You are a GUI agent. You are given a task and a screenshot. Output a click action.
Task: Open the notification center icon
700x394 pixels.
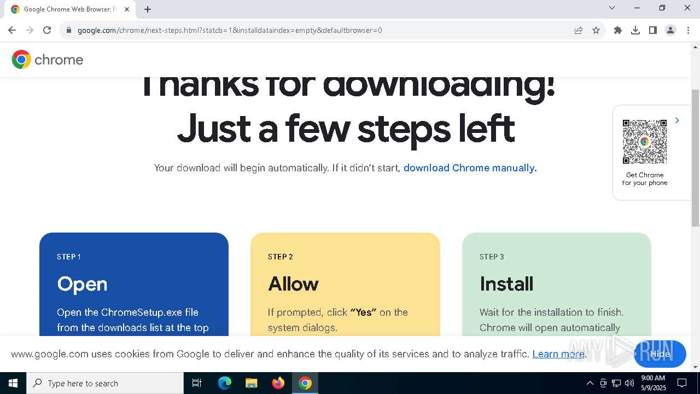point(682,383)
